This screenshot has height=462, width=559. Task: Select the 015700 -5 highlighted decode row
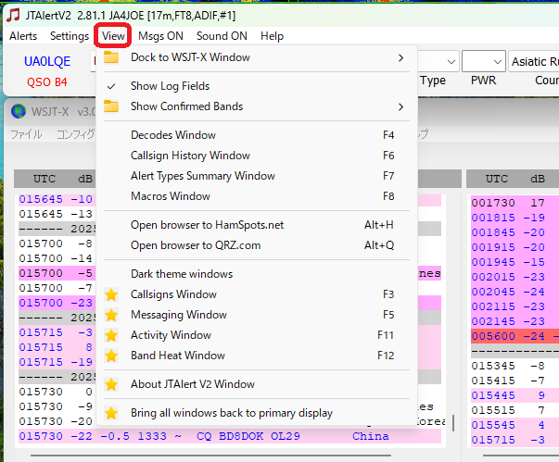coord(57,273)
